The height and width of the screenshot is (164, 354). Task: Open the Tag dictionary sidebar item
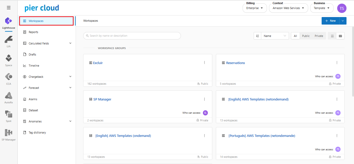37,132
